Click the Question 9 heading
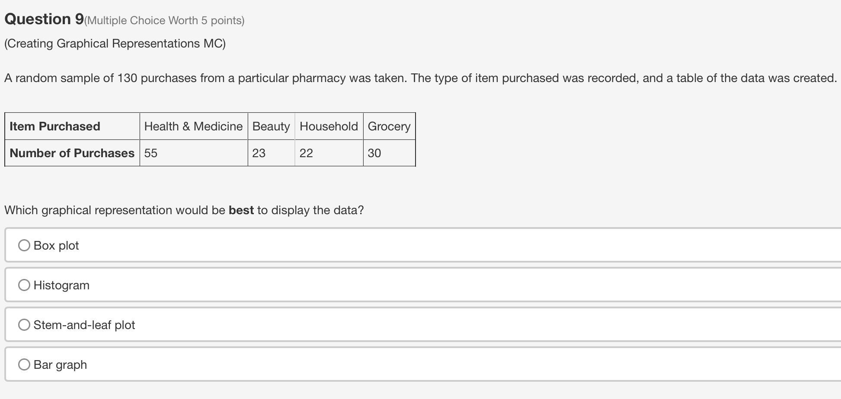 44,19
